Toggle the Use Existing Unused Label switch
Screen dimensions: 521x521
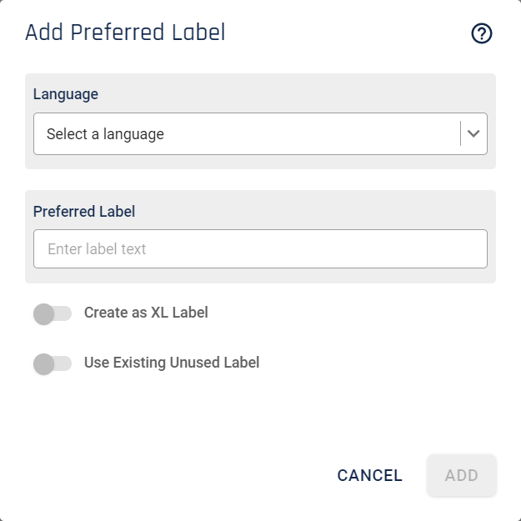tap(53, 363)
